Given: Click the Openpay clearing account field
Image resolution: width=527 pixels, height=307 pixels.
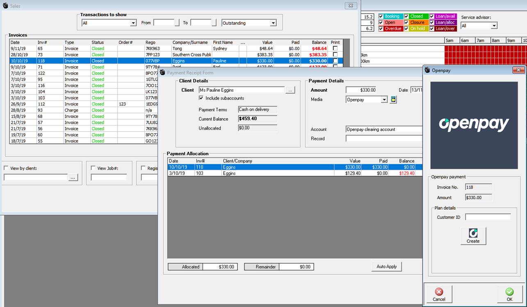Looking at the screenshot, I should point(384,130).
